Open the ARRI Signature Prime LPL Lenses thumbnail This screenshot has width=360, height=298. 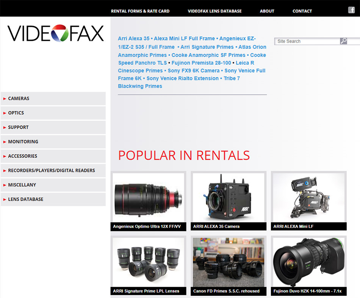coord(148,262)
